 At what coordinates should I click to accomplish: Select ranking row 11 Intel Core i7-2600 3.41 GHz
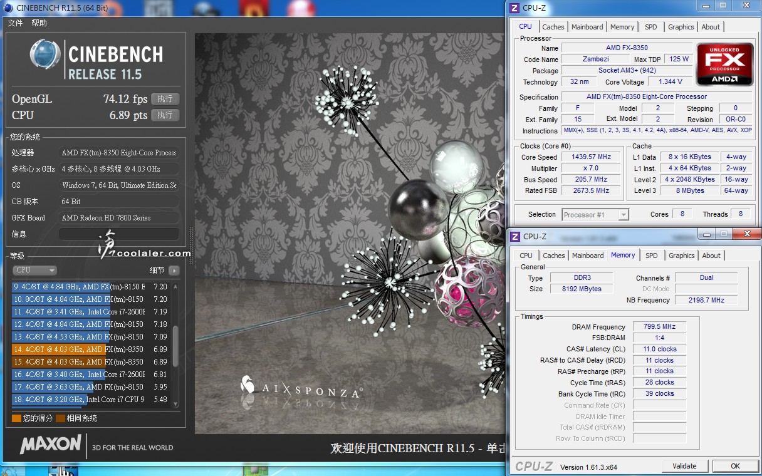[91, 312]
